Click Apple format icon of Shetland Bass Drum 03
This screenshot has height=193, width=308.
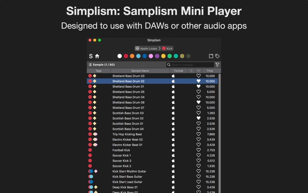173,76
